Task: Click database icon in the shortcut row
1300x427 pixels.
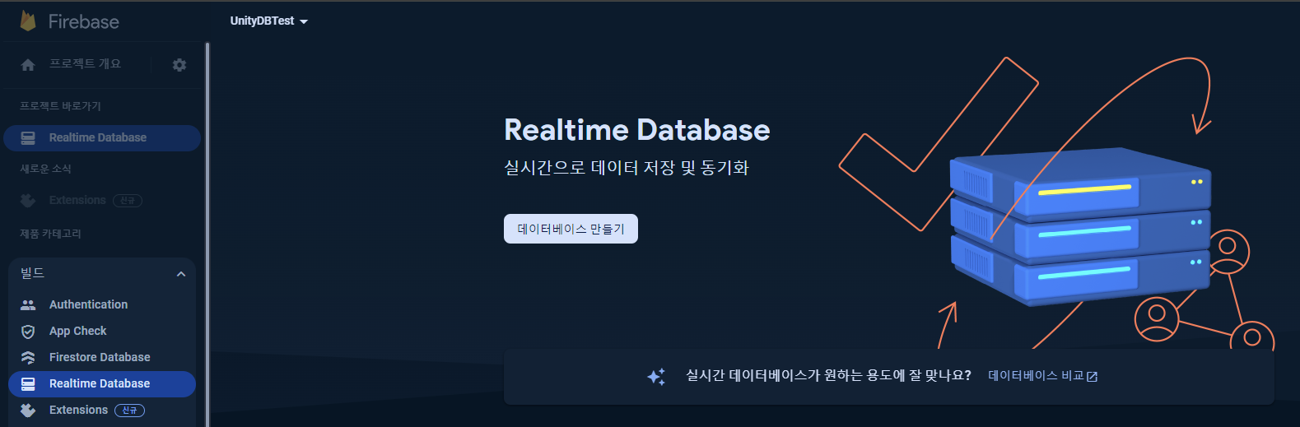Action: click(28, 138)
